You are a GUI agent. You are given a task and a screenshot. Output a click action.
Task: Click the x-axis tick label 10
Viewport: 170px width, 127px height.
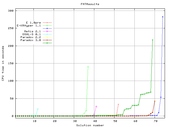[35, 121]
